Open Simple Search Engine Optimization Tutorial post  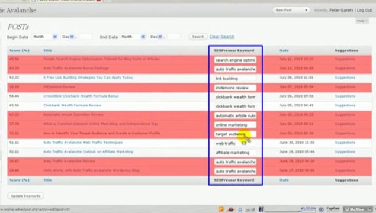(101, 59)
